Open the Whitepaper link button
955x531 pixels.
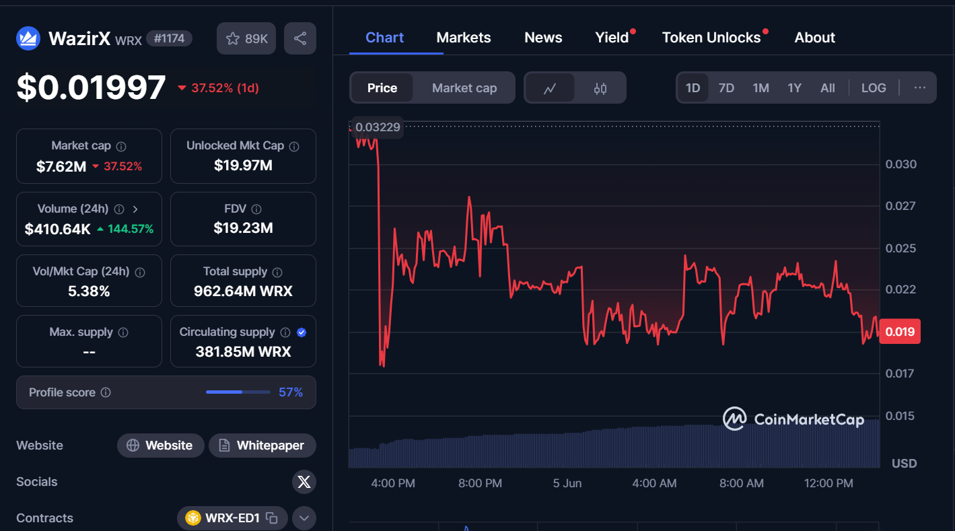(x=262, y=446)
